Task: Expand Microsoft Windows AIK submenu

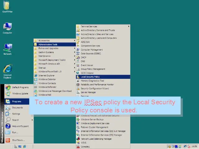Action: coord(55,64)
